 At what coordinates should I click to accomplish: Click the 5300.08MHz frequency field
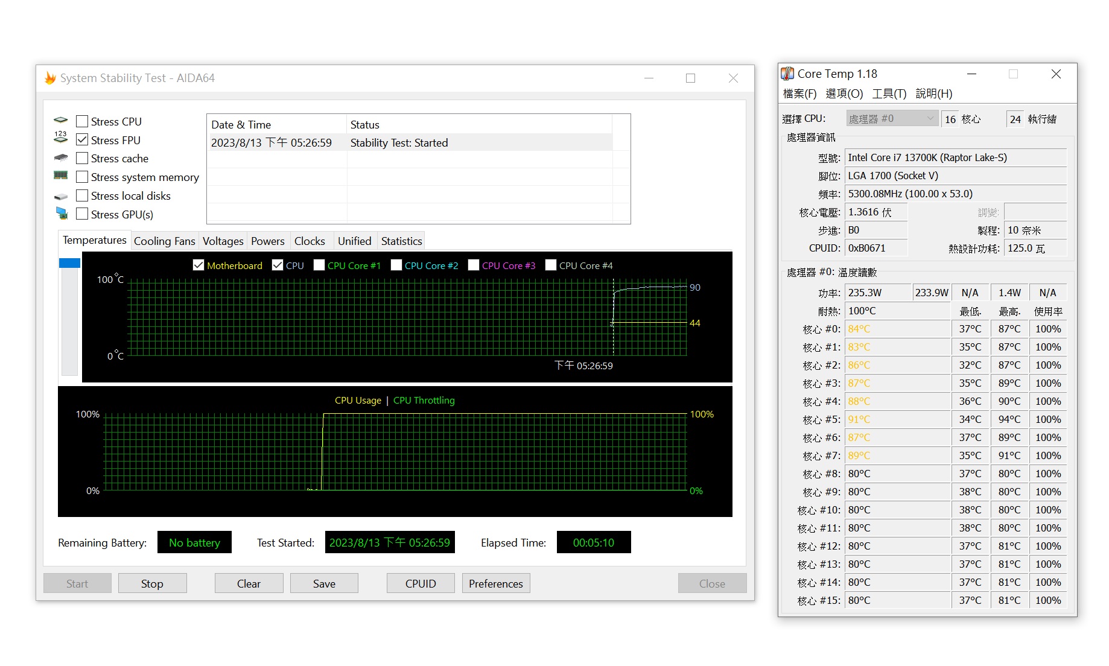(x=956, y=194)
